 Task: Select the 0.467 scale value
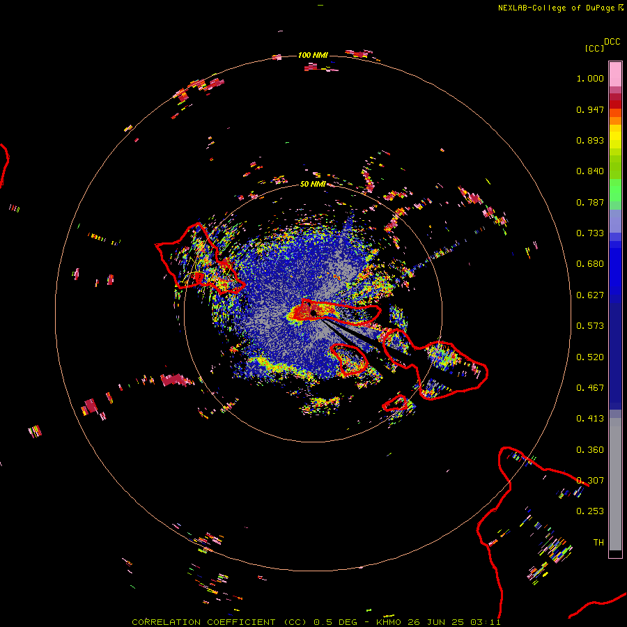[590, 388]
